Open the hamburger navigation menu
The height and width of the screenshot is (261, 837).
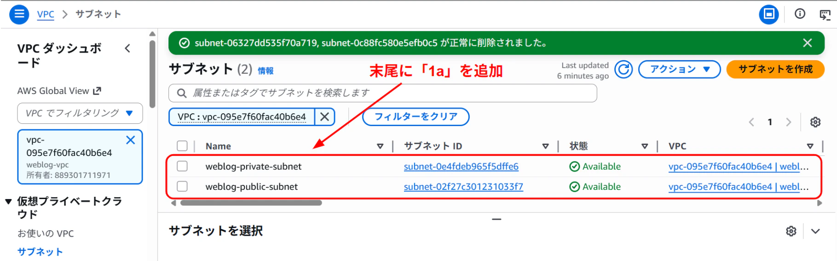point(19,14)
